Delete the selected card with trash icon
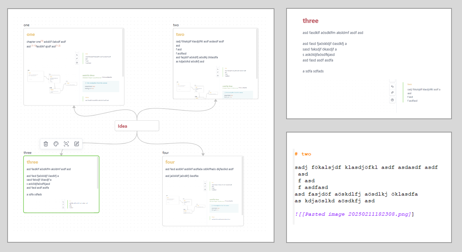Viewport: 462px width, 252px height. [x=46, y=144]
